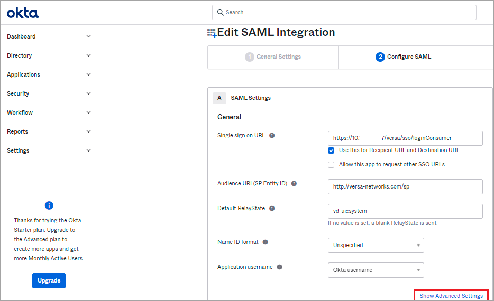
Task: Click the step 2 circle icon
Action: click(380, 57)
